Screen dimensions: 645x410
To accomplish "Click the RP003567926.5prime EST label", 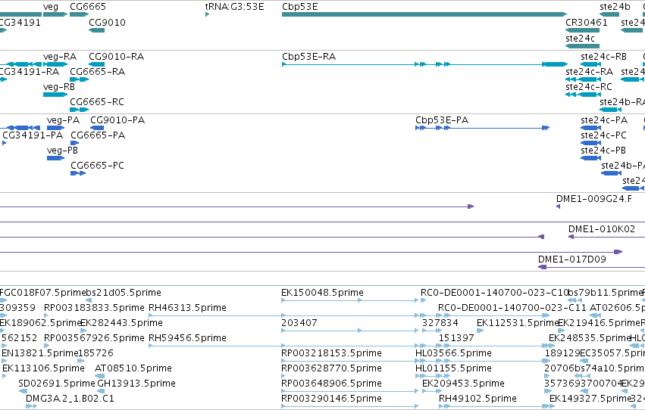I will click(x=94, y=338).
